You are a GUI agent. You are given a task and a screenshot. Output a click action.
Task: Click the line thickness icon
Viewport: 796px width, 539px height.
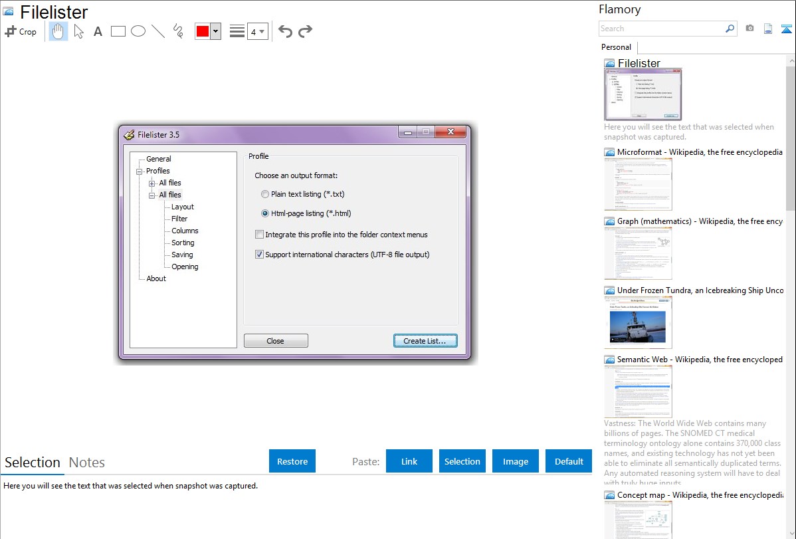click(237, 31)
